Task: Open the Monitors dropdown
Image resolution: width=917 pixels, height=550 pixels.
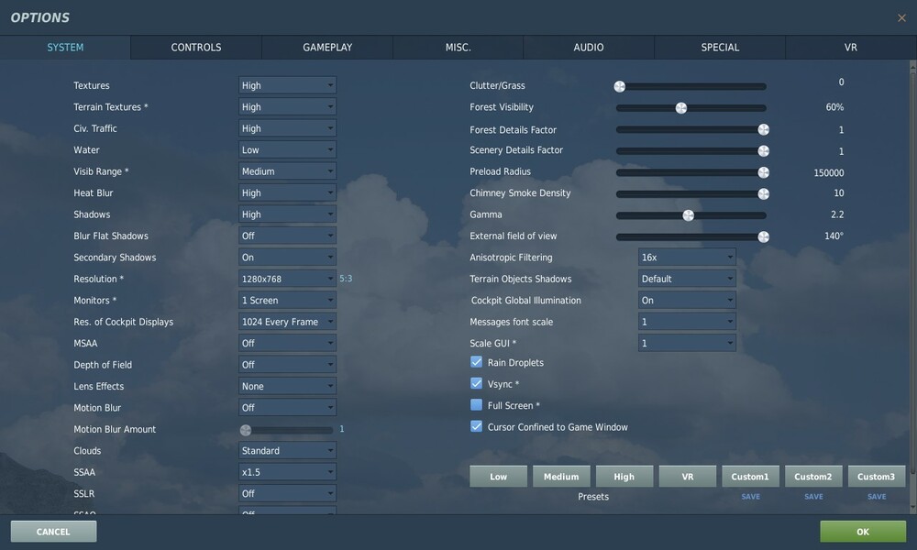Action: [x=287, y=301]
